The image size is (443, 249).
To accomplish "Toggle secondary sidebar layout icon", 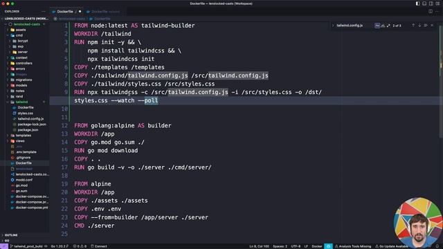I will point(431,3).
